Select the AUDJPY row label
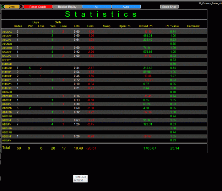222x191 pixels. (x=7, y=40)
